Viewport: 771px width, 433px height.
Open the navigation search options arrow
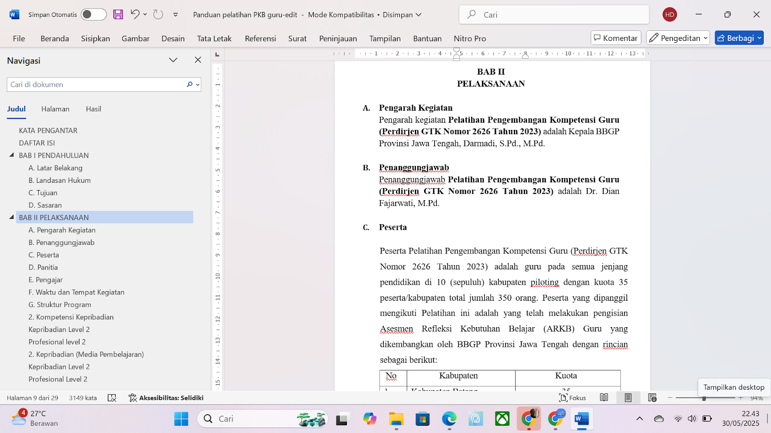pos(198,85)
